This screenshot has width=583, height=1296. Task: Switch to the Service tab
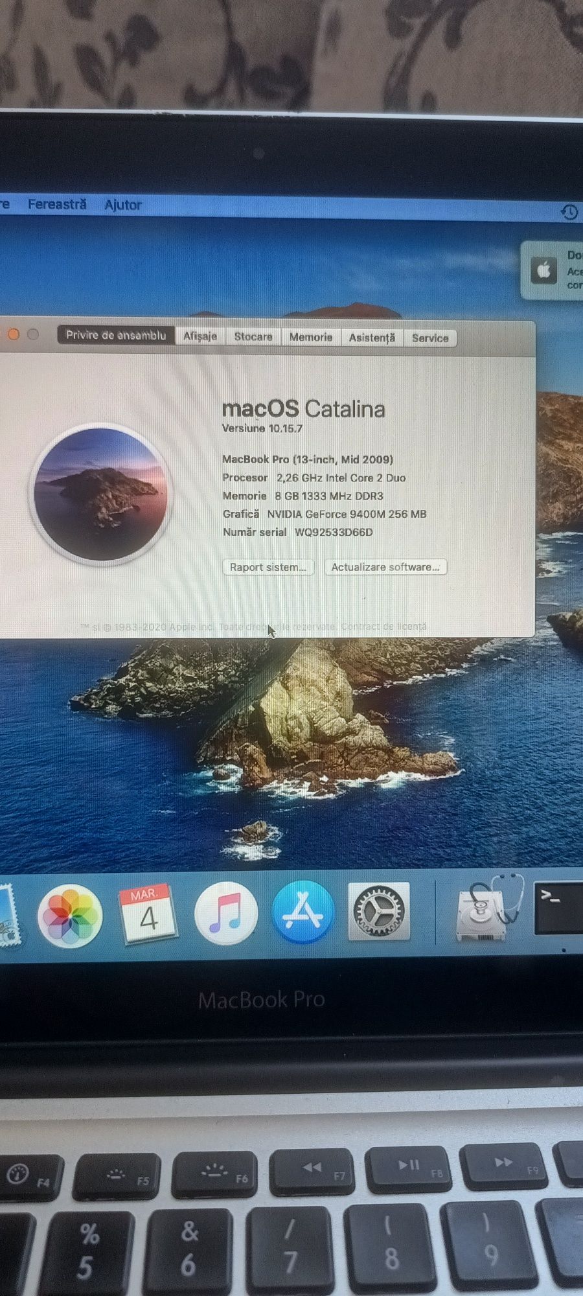pyautogui.click(x=430, y=338)
